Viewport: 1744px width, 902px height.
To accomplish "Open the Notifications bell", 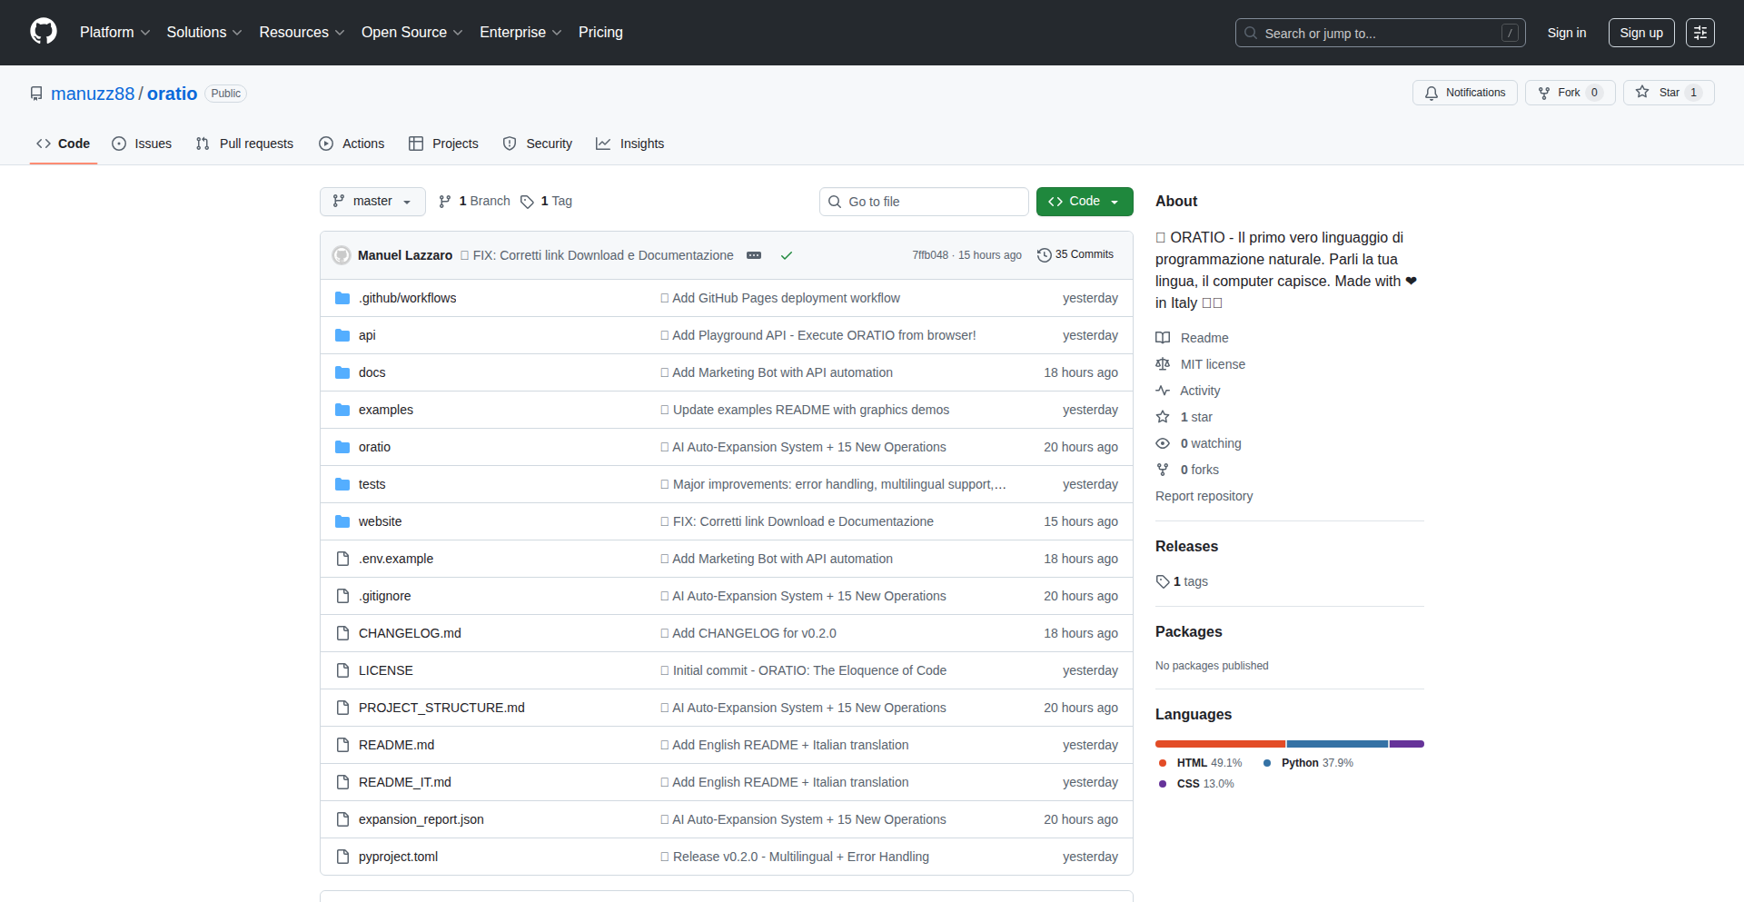I will (x=1432, y=93).
